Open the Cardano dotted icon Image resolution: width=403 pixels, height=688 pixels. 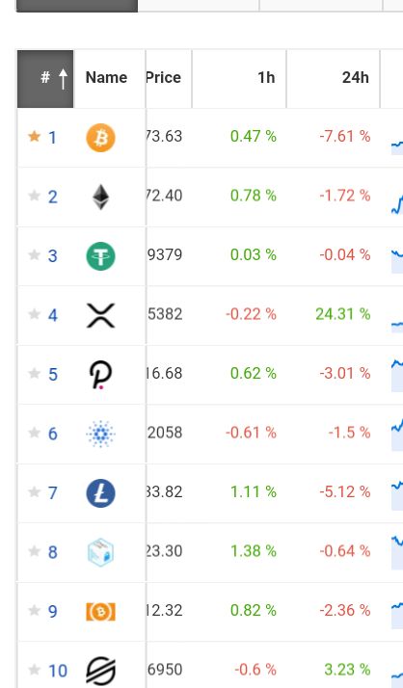100,434
